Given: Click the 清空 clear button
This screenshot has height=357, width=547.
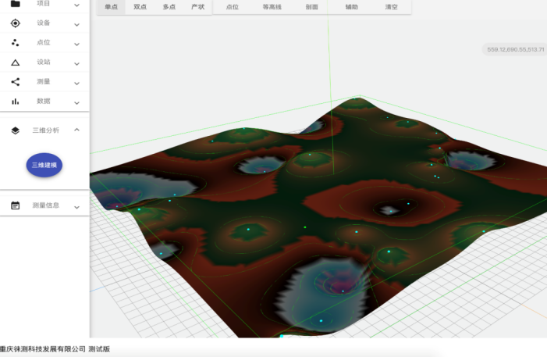Looking at the screenshot, I should (x=391, y=6).
